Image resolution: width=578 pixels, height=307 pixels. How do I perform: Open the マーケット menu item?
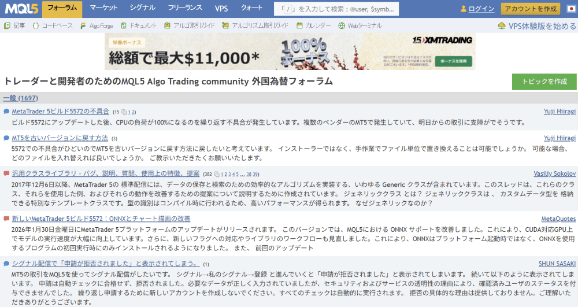pyautogui.click(x=103, y=8)
